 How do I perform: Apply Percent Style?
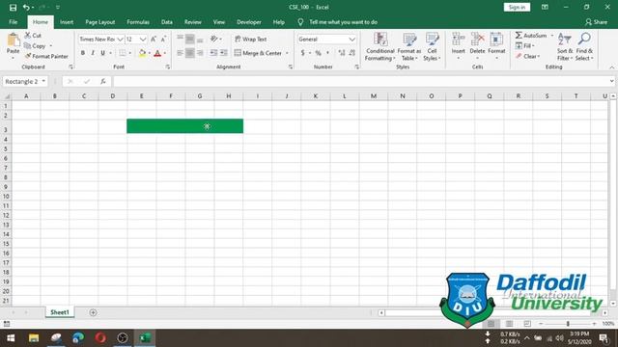point(318,53)
